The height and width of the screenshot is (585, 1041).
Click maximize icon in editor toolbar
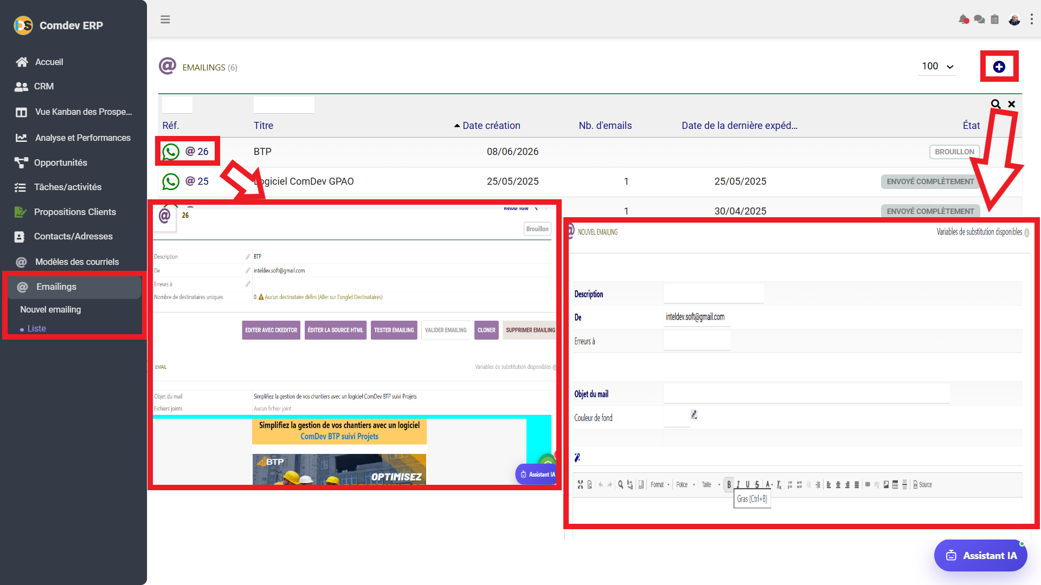click(x=581, y=485)
